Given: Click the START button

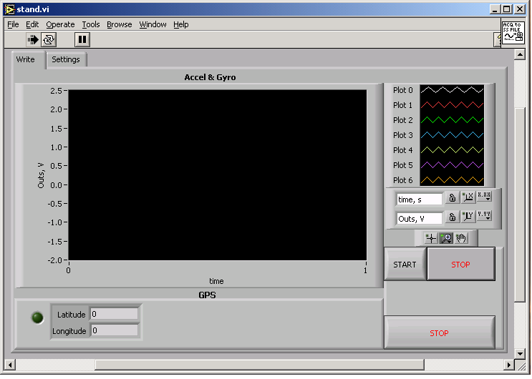Looking at the screenshot, I should [x=405, y=265].
